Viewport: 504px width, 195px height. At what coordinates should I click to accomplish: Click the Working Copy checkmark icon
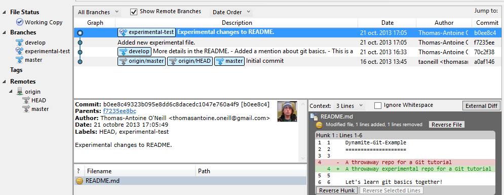tap(20, 22)
